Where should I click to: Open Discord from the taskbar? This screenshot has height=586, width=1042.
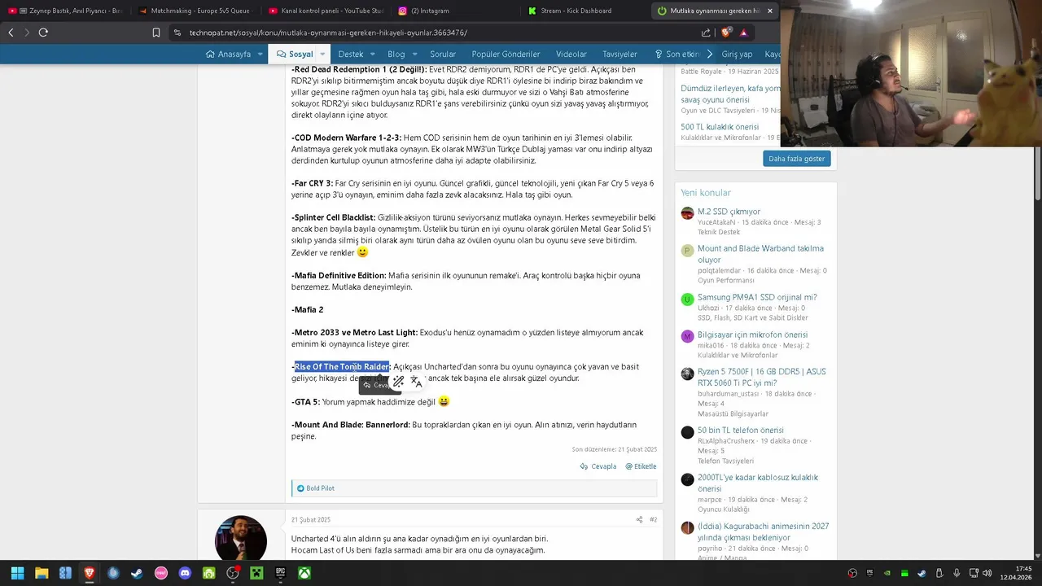[185, 573]
